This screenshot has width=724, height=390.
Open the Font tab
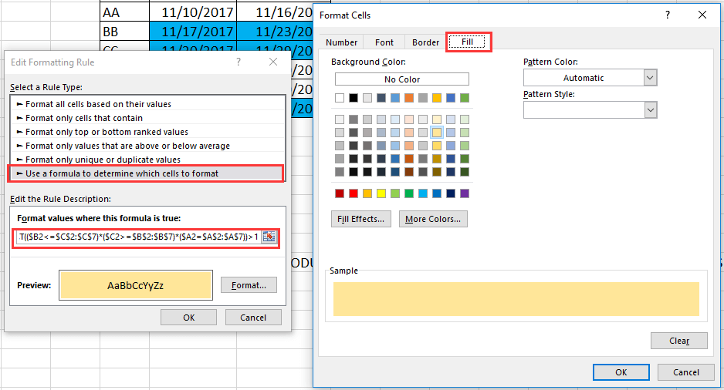pyautogui.click(x=384, y=42)
